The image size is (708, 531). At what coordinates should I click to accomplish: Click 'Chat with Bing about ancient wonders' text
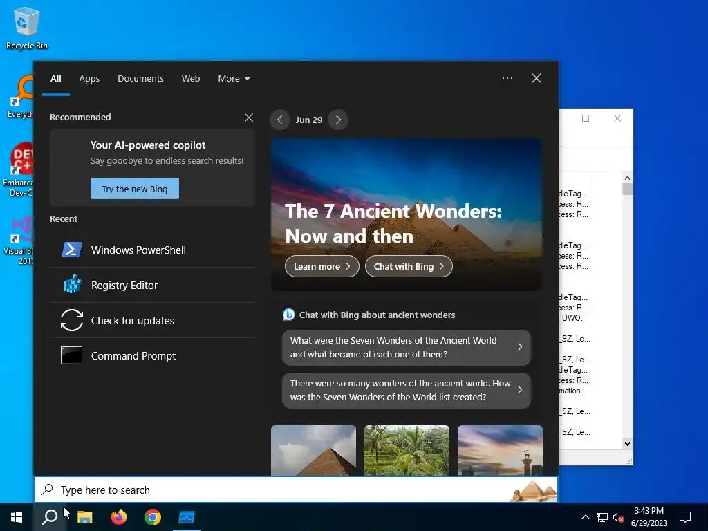click(377, 315)
